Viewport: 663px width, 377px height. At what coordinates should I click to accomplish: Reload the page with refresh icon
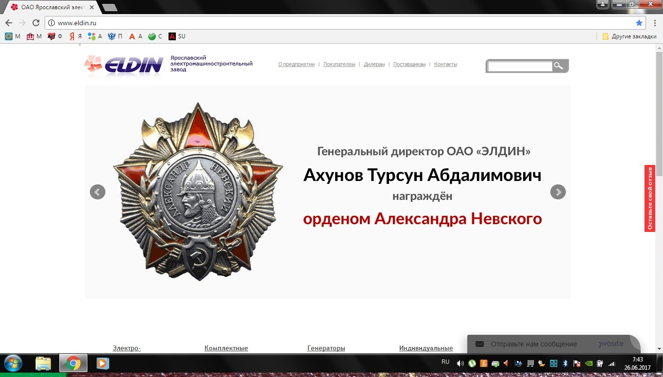point(36,23)
